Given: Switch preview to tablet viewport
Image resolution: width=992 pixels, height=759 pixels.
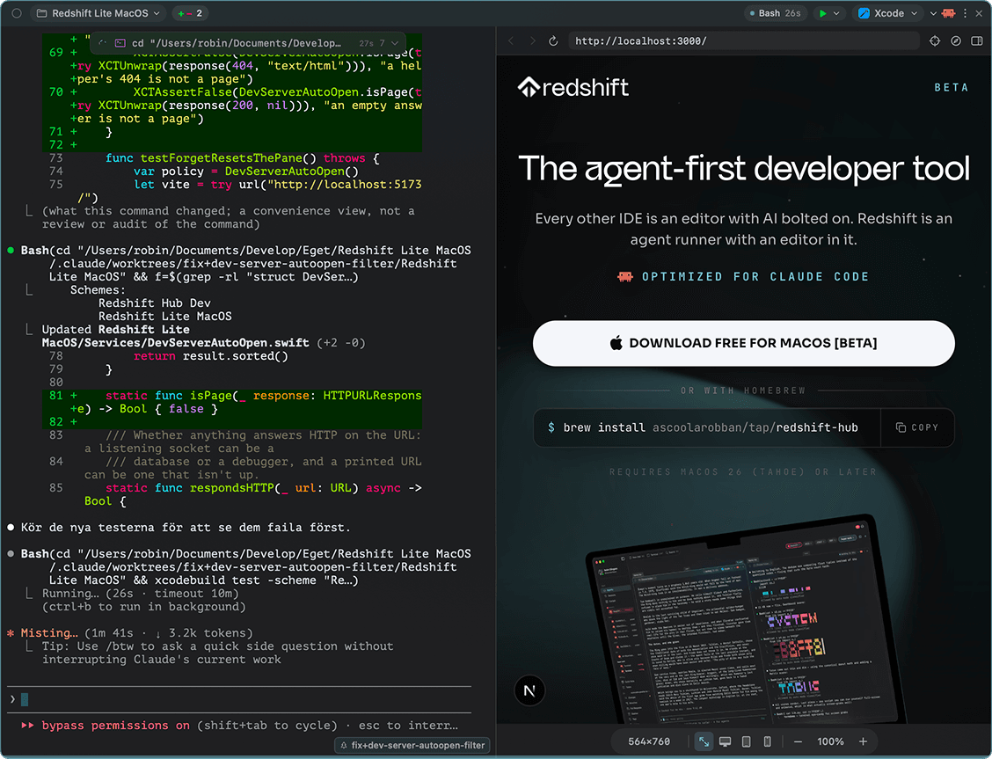Looking at the screenshot, I should [x=747, y=741].
